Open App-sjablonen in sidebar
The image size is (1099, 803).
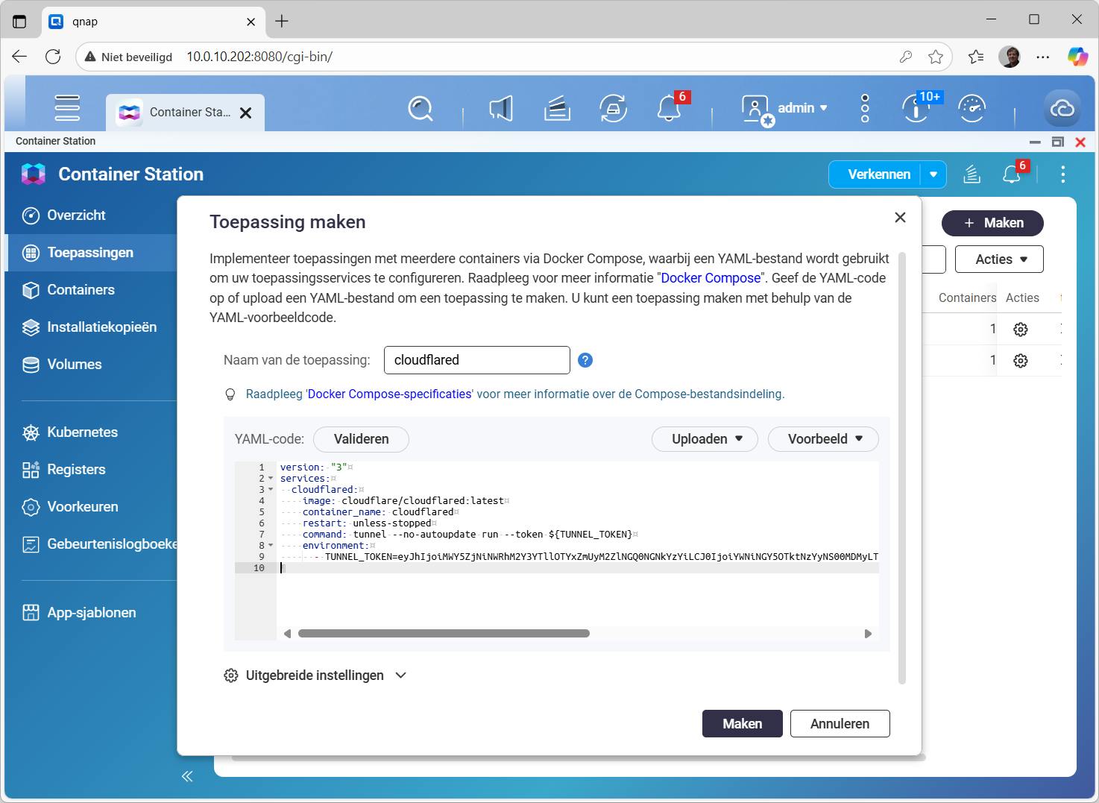tap(90, 613)
